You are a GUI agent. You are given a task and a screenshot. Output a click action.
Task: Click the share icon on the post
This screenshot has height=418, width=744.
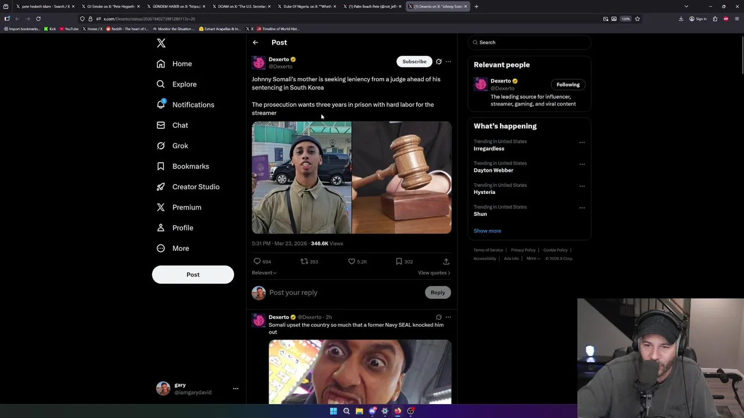446,261
